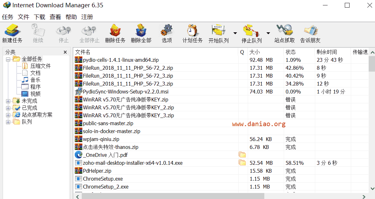Open the 文件 menu
The width and height of the screenshot is (375, 199).
(24, 17)
